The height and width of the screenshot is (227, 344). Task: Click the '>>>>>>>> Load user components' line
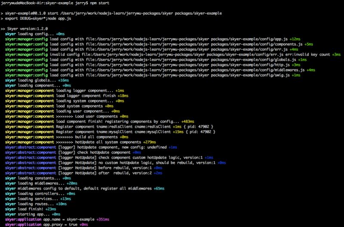tap(67, 117)
